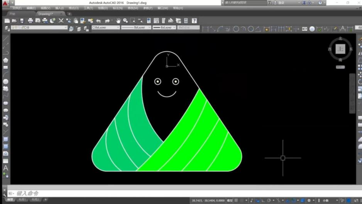The height and width of the screenshot is (204, 362).
Task: Activate the Pan hand tool
Action: click(x=118, y=21)
